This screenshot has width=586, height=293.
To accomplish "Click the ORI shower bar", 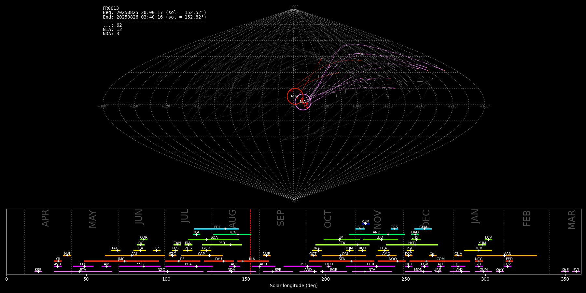I will click(344, 256).
